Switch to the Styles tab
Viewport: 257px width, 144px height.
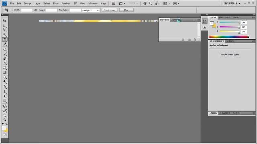236,18
